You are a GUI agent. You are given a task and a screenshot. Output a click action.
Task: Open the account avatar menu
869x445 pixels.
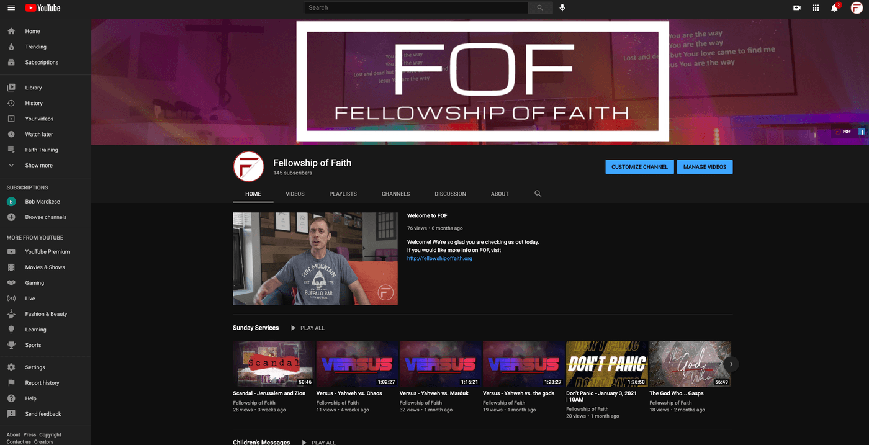tap(857, 7)
